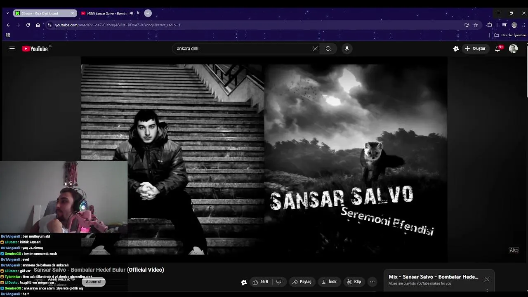Image resolution: width=528 pixels, height=297 pixels.
Task: Click the install/cast icon in address bar
Action: point(467,25)
